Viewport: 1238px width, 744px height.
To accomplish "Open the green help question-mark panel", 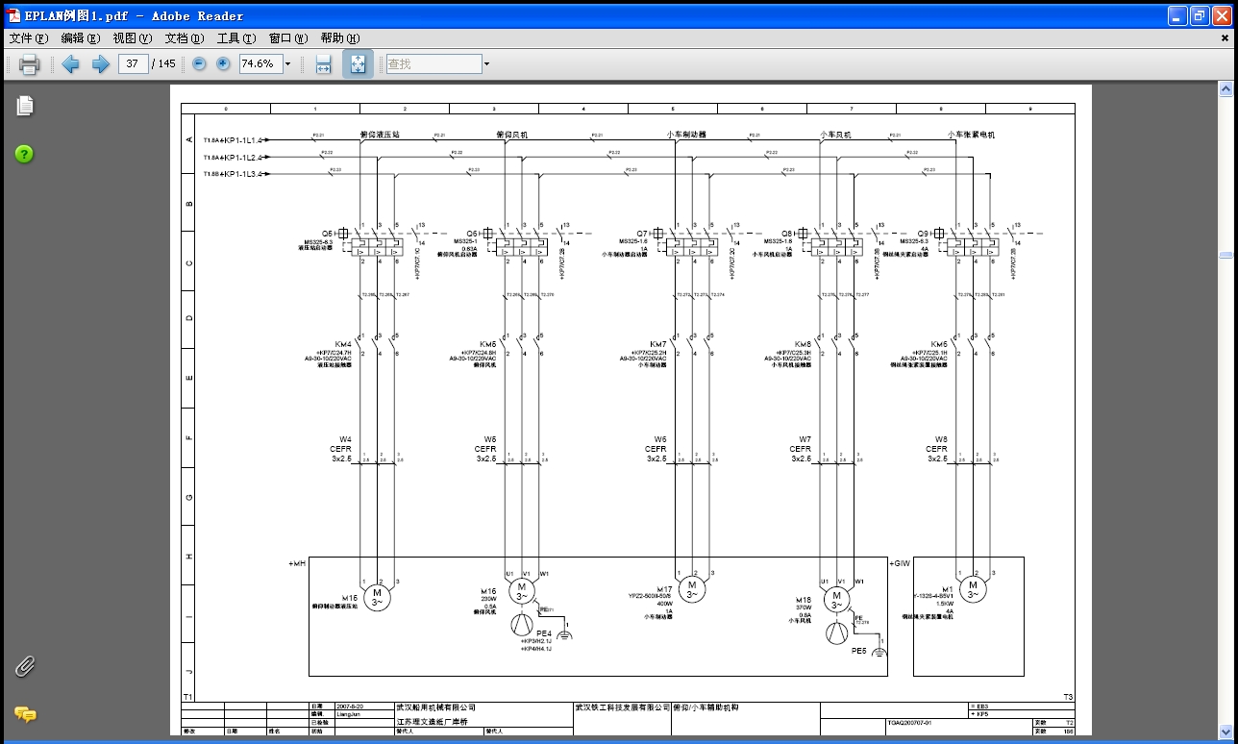I will [x=25, y=154].
